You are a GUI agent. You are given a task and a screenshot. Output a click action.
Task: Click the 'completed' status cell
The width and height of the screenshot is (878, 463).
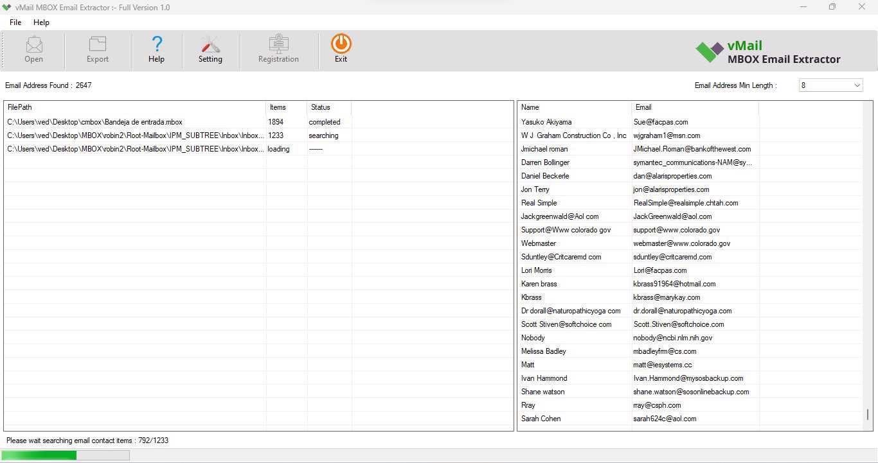point(325,122)
